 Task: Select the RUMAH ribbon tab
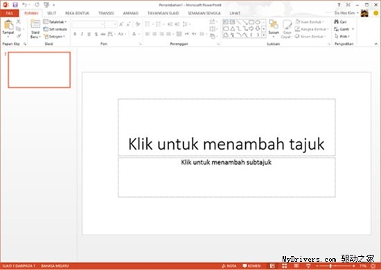31,13
